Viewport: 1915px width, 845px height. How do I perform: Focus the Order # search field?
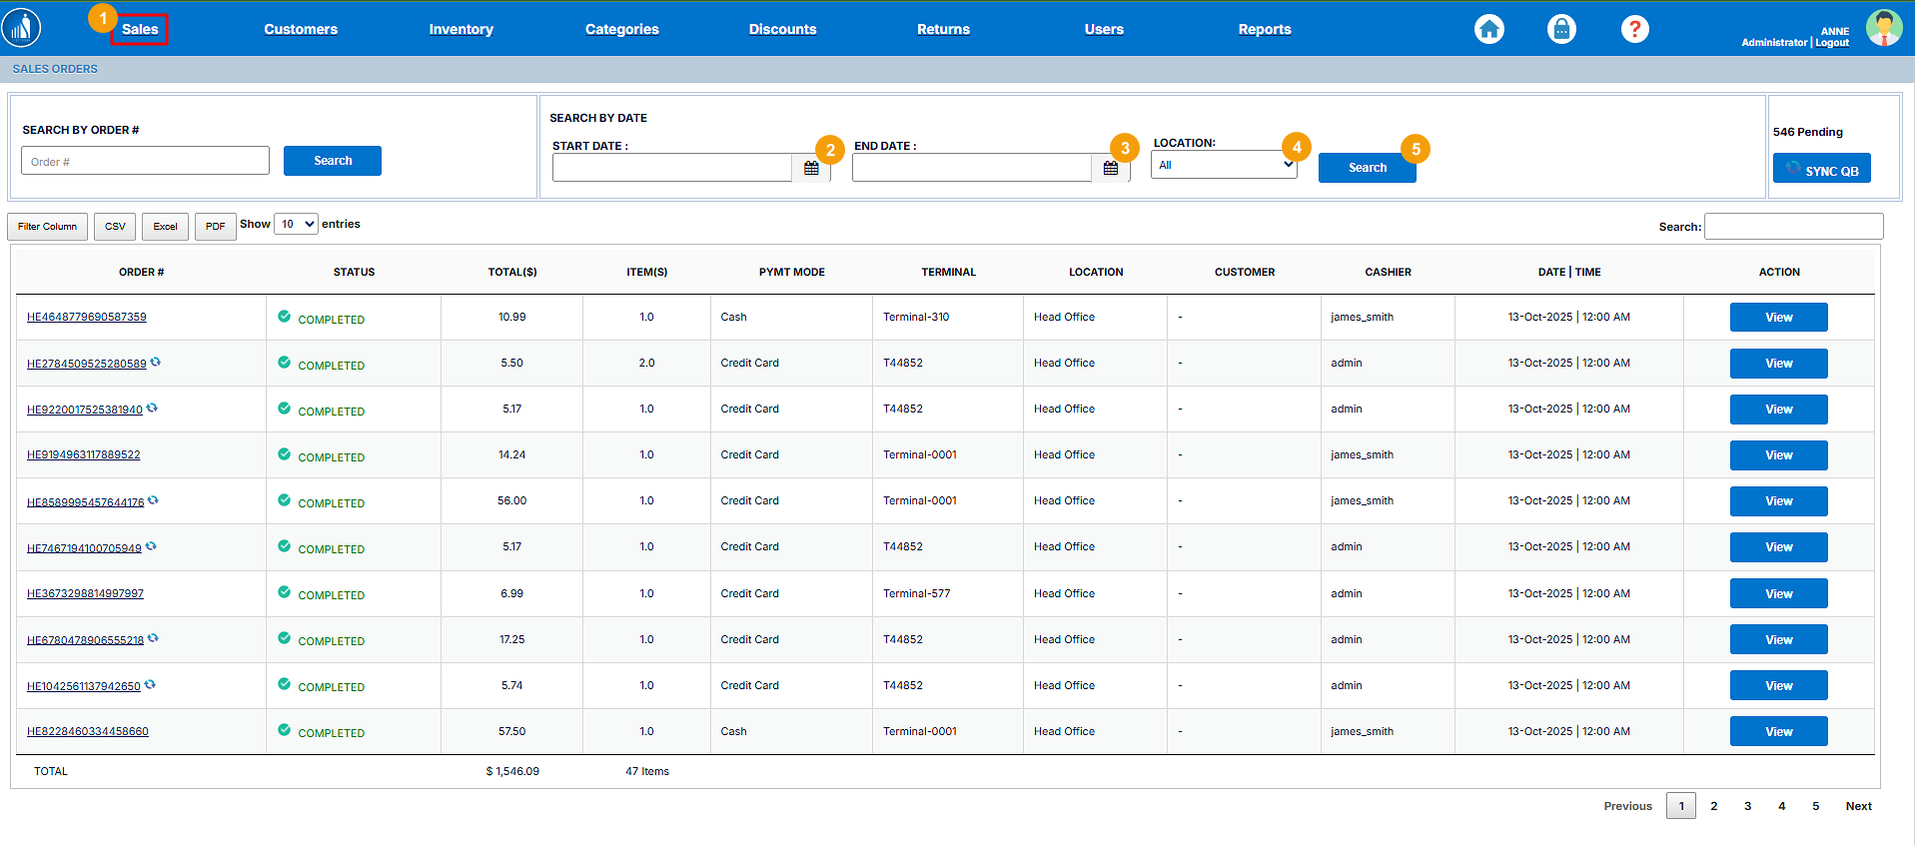(145, 161)
